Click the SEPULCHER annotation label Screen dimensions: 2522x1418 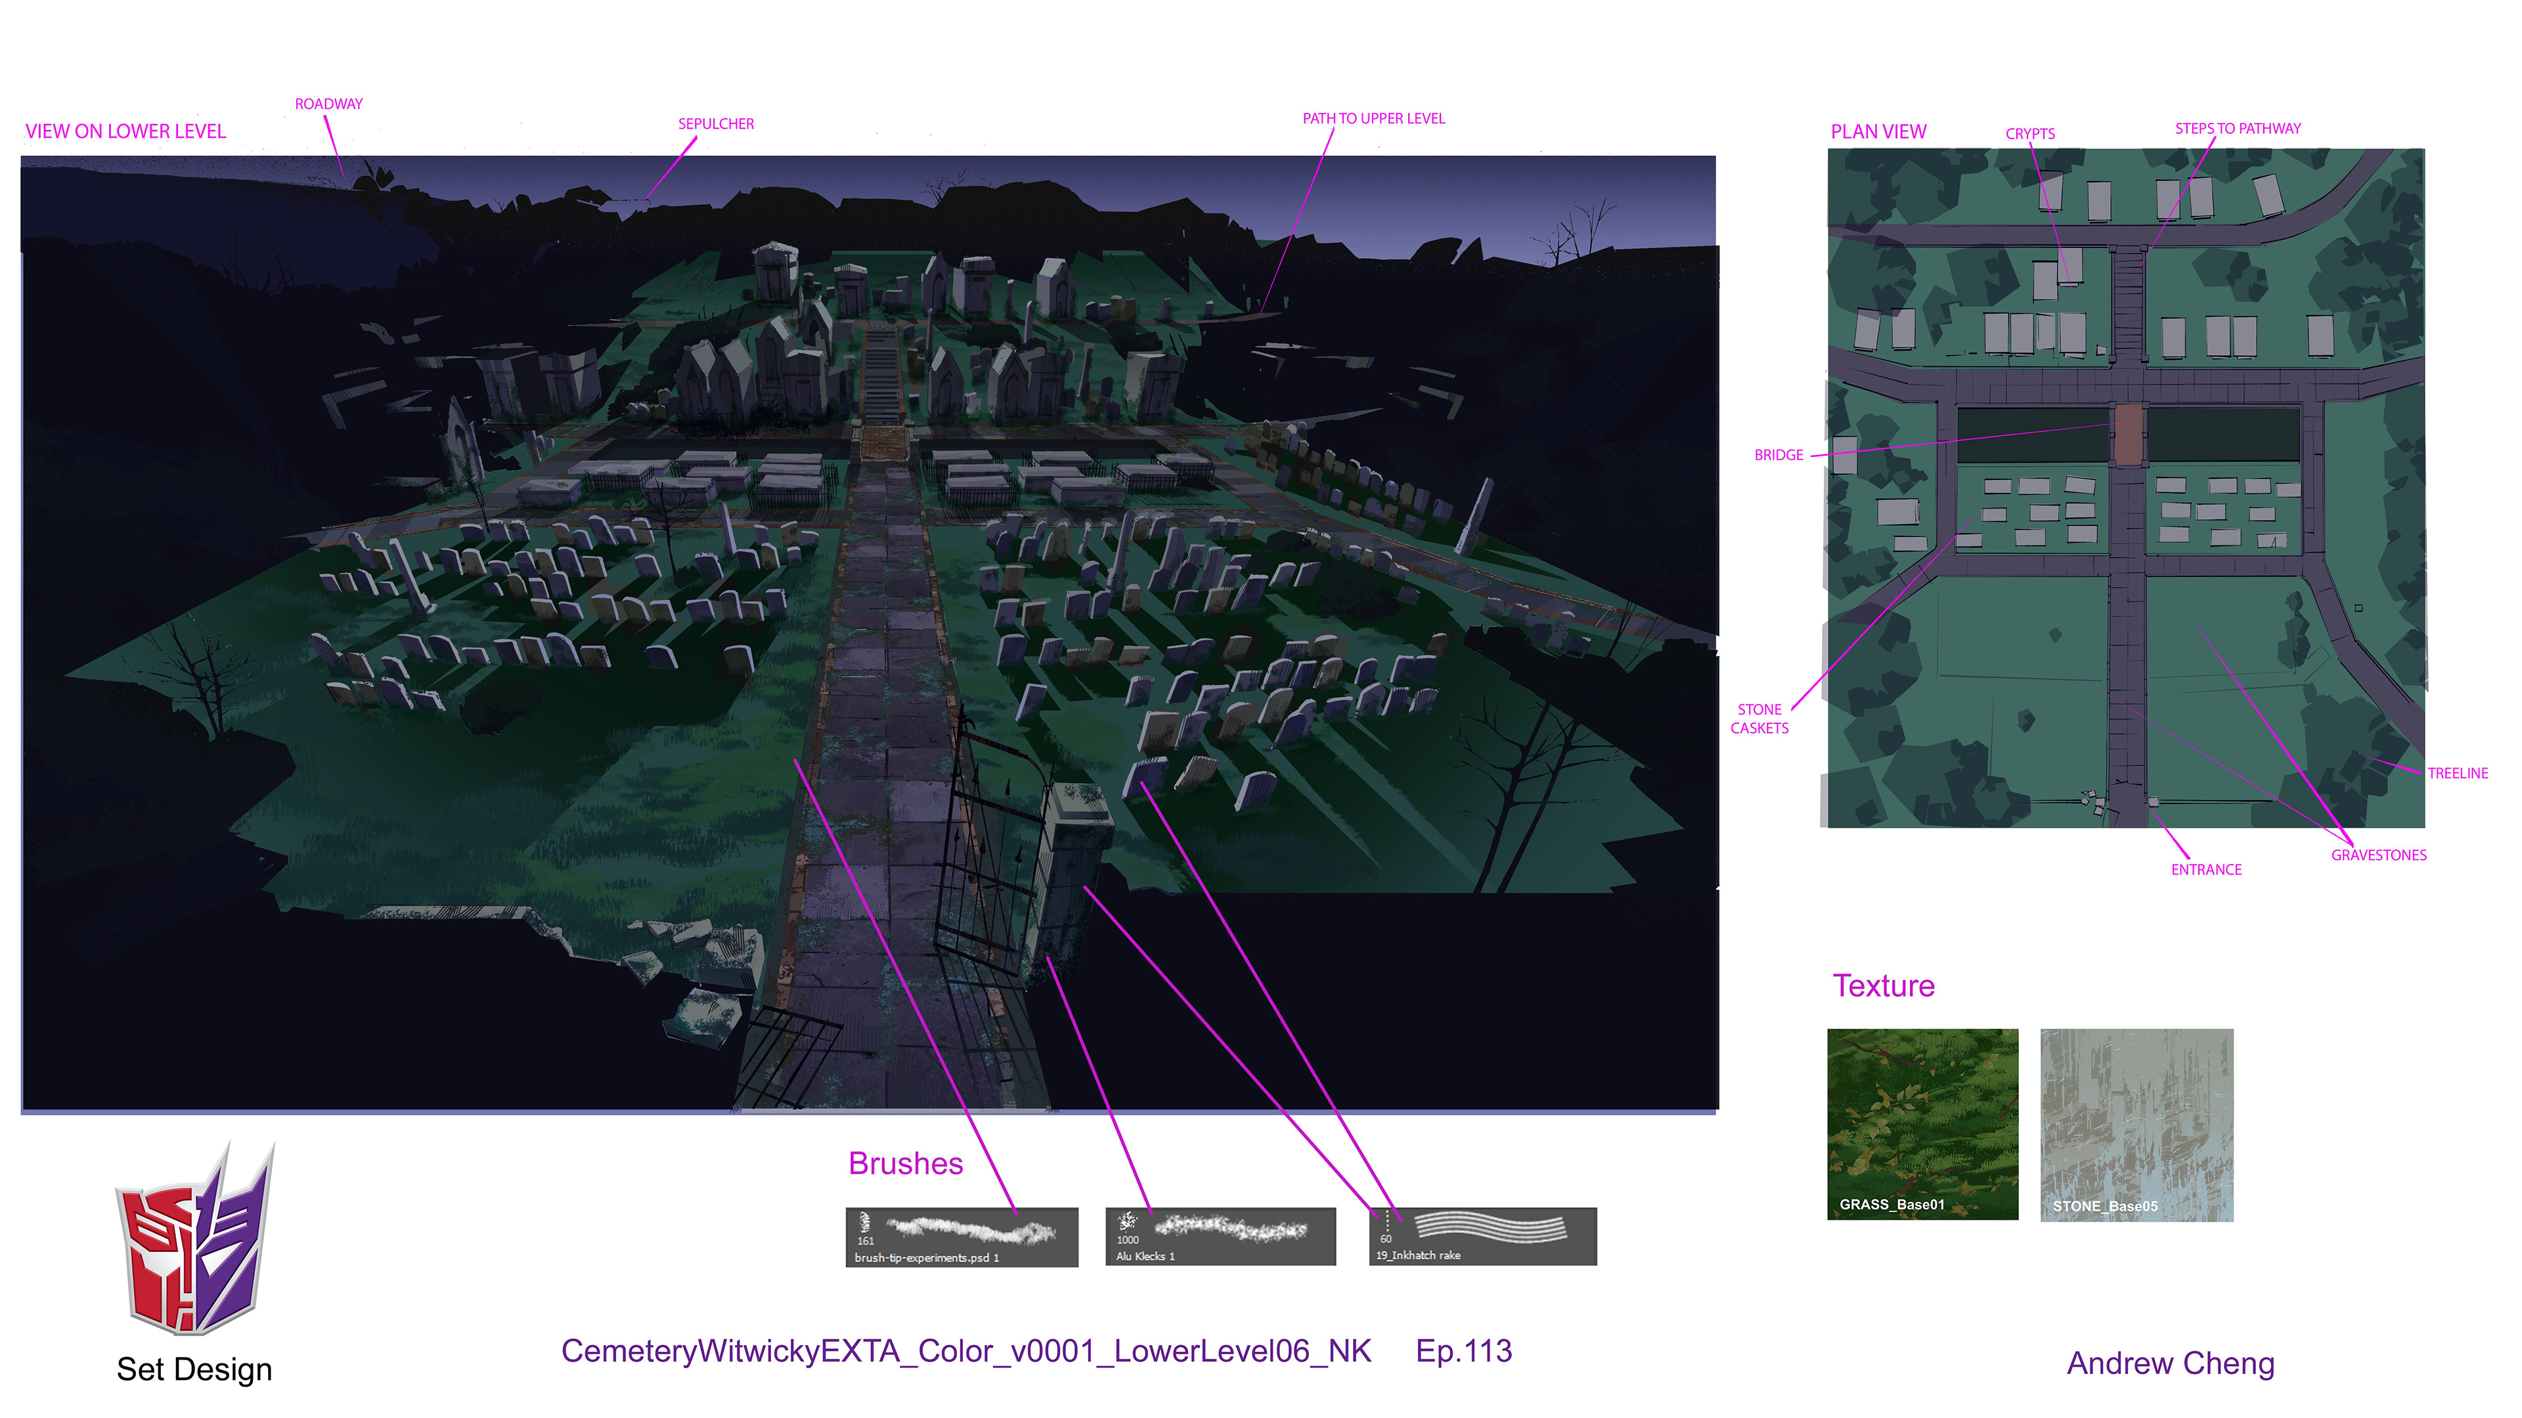[716, 124]
